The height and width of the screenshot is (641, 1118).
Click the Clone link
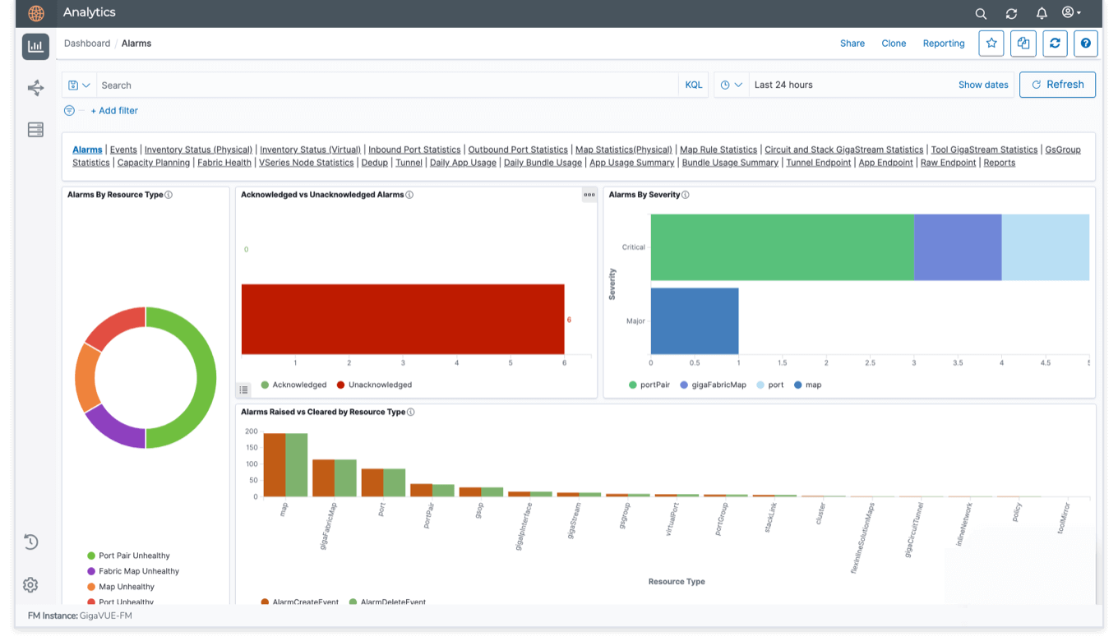point(894,44)
